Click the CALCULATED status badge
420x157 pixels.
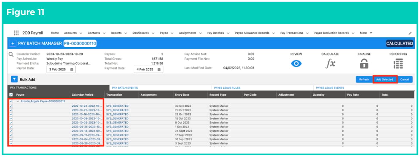[x=400, y=43]
